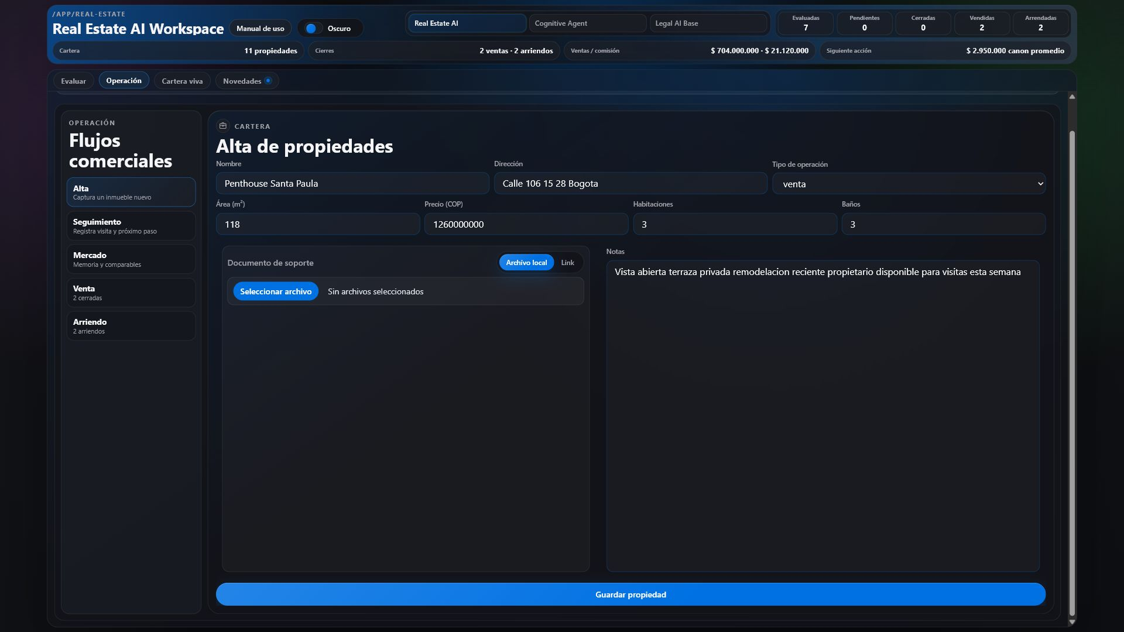Click the Arrendadas 2 counter
Image resolution: width=1124 pixels, height=632 pixels.
pos(1040,23)
